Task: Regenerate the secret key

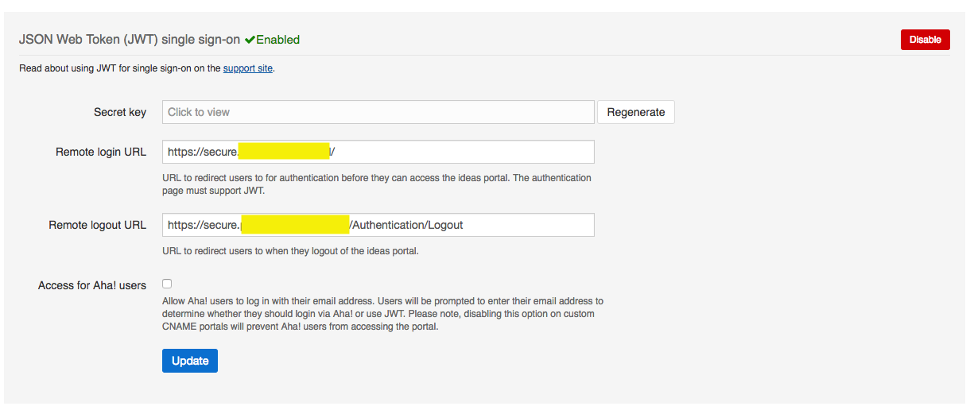Action: (635, 112)
